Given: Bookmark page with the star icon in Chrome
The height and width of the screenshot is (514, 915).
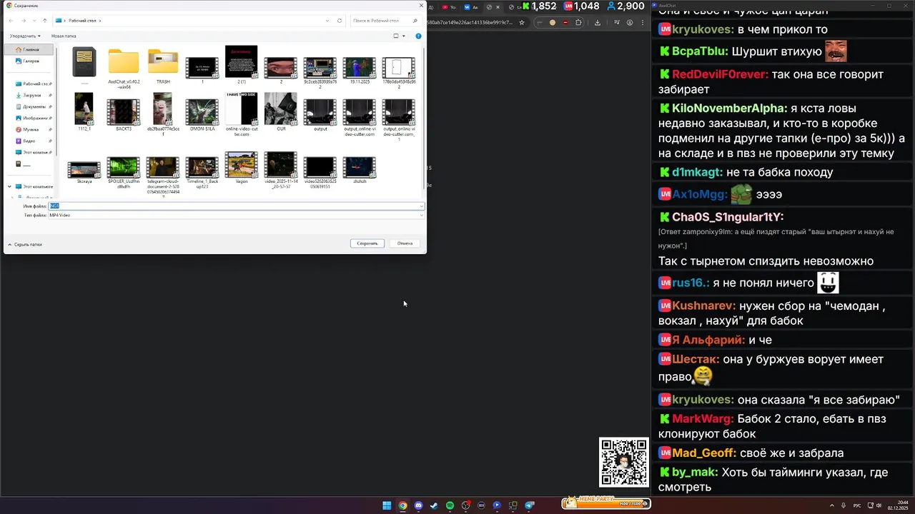Looking at the screenshot, I should [522, 22].
